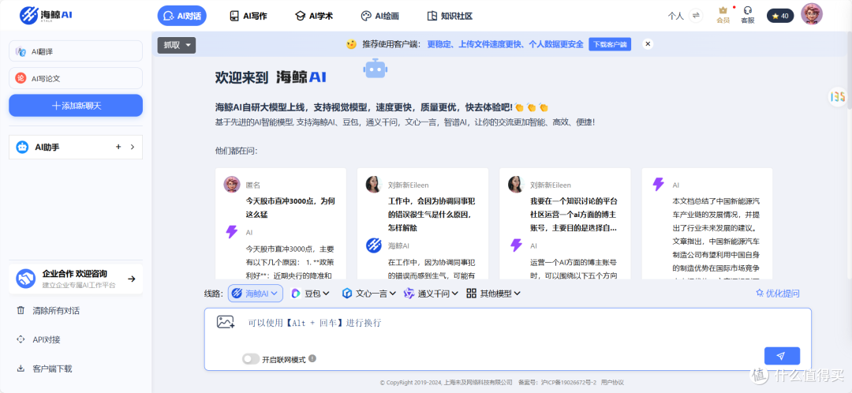Open the 今天股市直冲3000点 question card
The image size is (852, 393).
click(x=281, y=223)
